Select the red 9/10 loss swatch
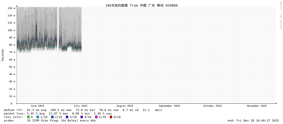Viewport: 283px width, 124px height. tap(111, 117)
